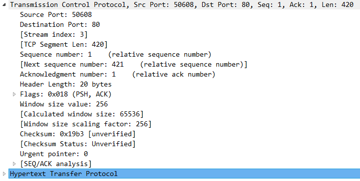
Task: Select the Sequence number: 1 field
Action: [115, 54]
